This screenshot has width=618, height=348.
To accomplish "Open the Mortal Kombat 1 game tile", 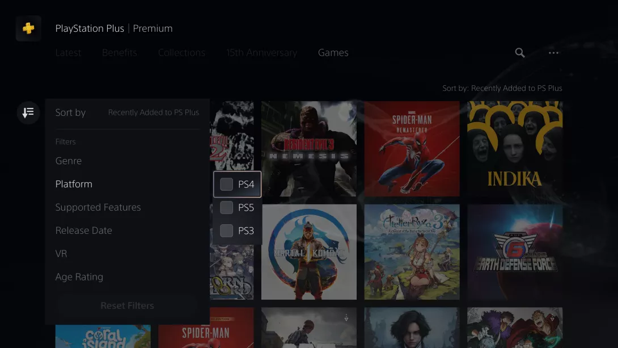I will pos(309,251).
